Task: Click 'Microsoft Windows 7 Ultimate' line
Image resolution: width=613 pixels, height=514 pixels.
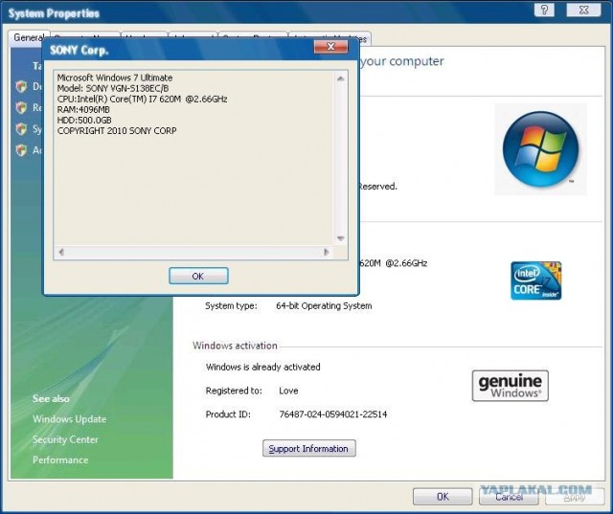Action: [115, 78]
